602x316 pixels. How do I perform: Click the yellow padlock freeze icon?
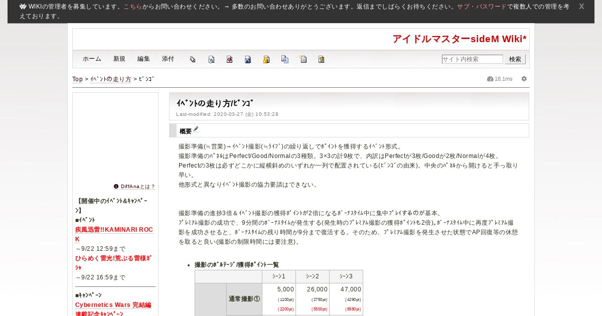[x=266, y=59]
